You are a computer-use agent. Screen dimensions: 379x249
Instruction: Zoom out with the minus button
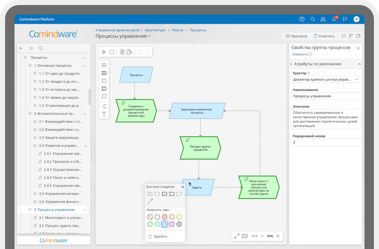click(x=262, y=236)
